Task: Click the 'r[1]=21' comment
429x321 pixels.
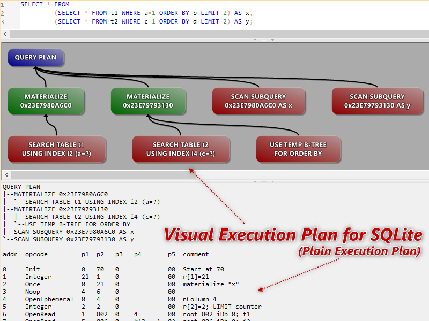Action: pos(196,277)
